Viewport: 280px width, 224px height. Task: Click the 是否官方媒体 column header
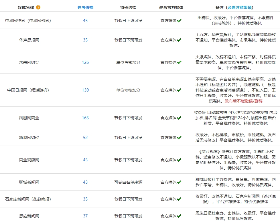(171, 7)
